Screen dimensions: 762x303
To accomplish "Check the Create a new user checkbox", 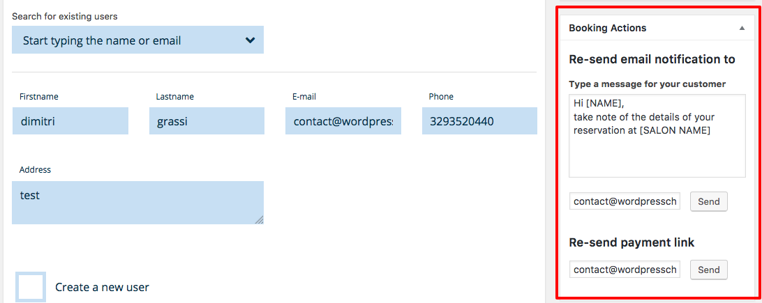I will click(31, 287).
